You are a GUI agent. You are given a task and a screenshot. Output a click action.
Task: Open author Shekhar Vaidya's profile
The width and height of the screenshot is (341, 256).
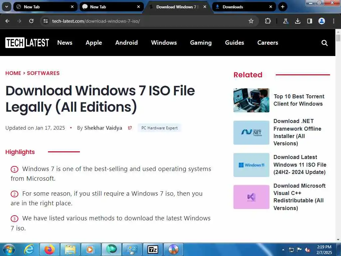(103, 128)
